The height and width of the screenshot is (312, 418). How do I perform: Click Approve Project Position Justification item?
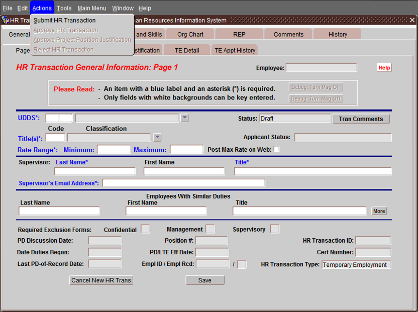coord(82,40)
